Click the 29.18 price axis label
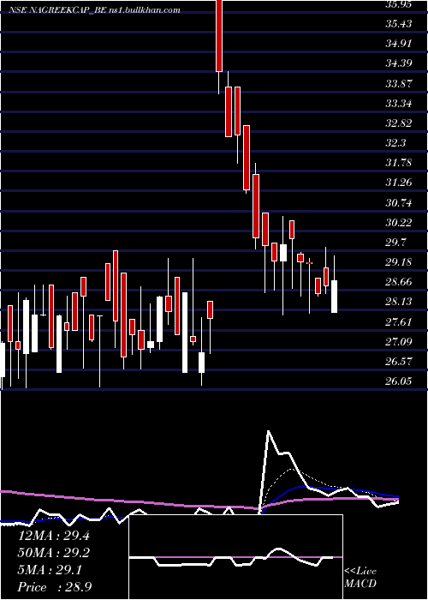 coord(399,262)
